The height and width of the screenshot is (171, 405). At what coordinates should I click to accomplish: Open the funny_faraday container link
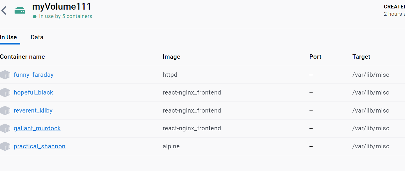(x=34, y=75)
